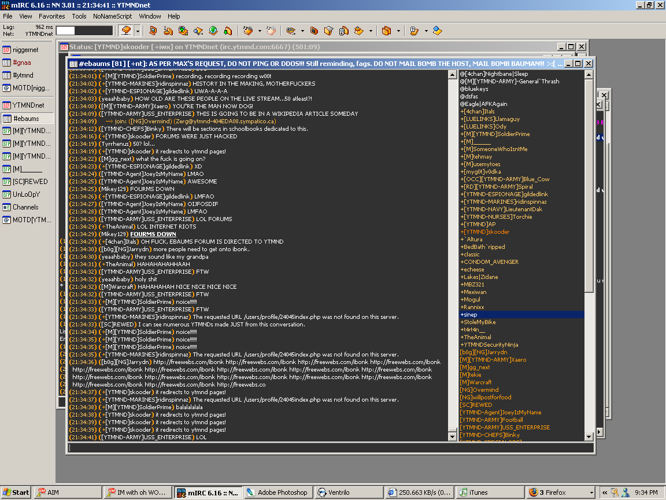Open the Favorites menu
Image resolution: width=666 pixels, height=500 pixels.
52,16
